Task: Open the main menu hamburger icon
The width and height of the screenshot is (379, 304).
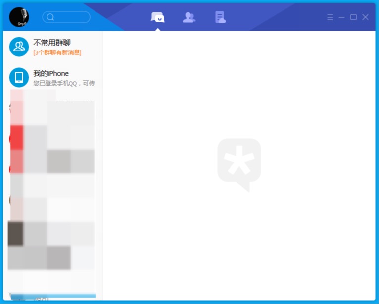Action: [330, 17]
